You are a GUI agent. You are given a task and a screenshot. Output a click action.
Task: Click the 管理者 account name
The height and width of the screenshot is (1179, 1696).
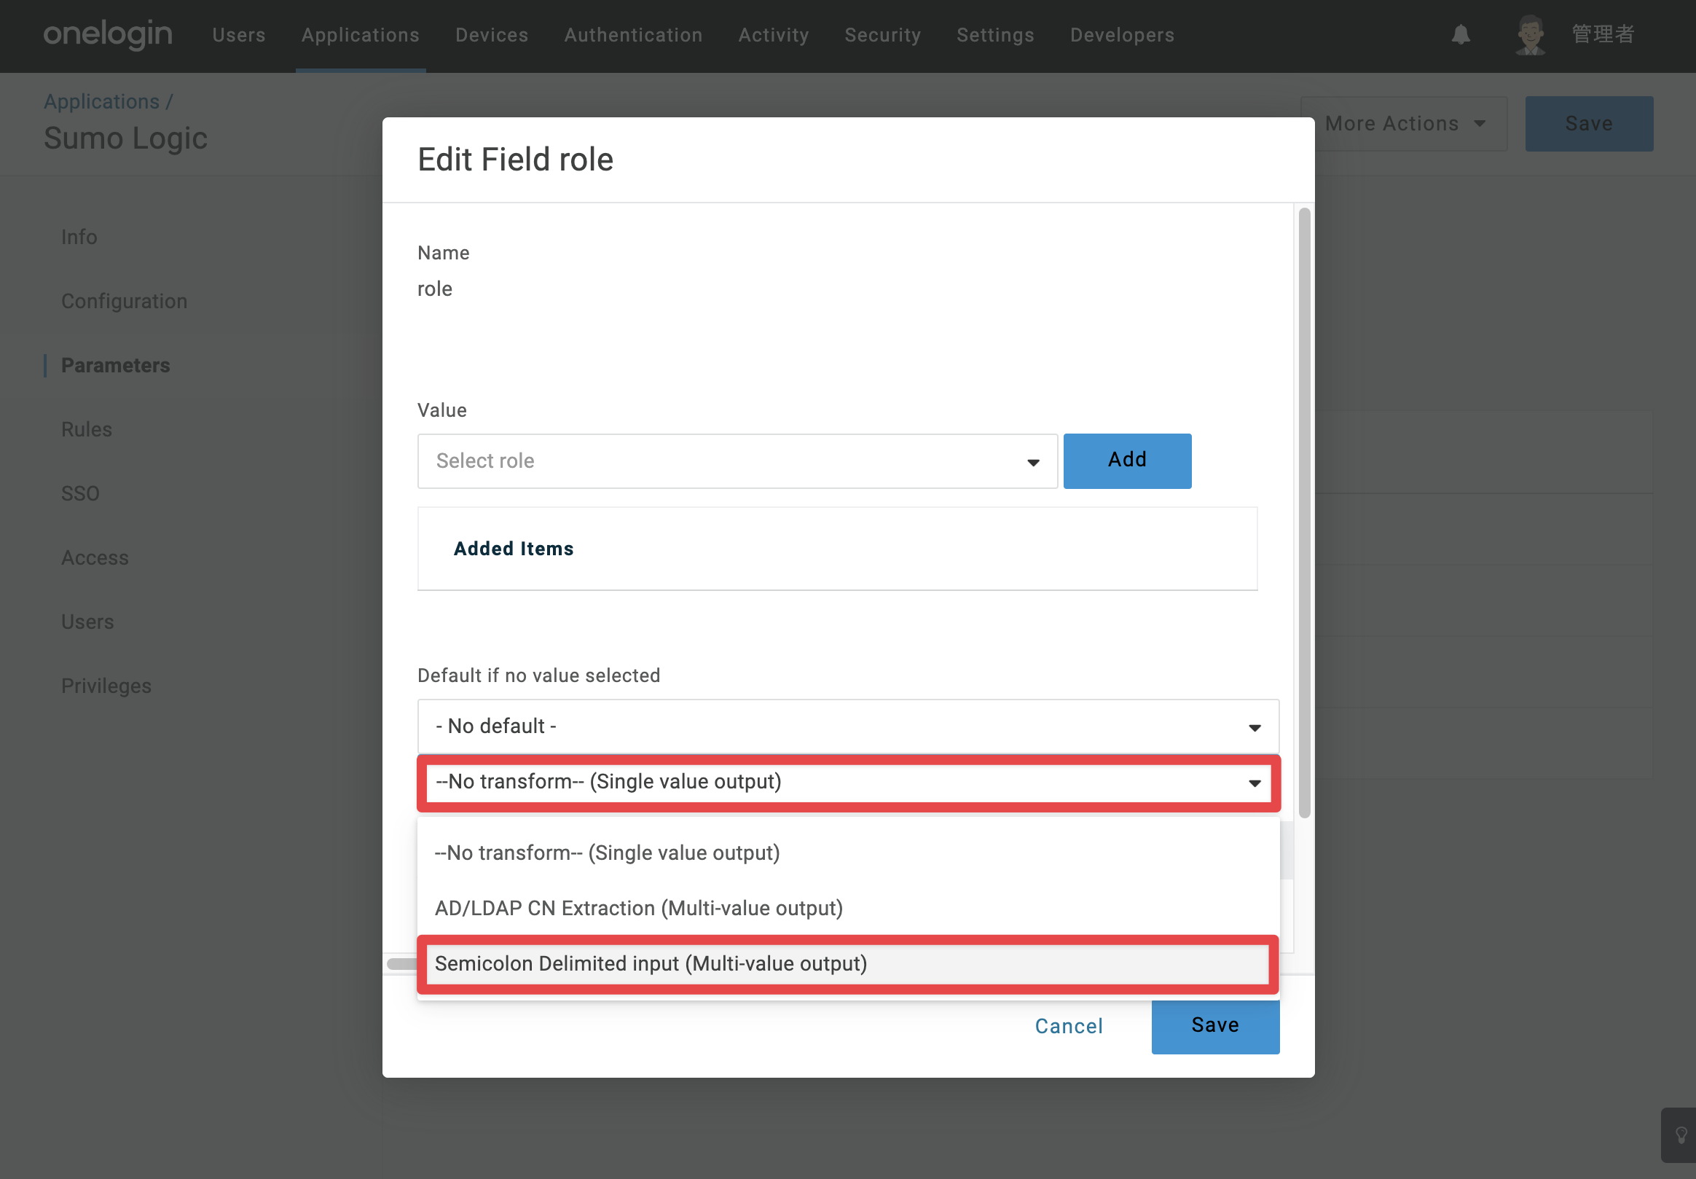coord(1602,34)
